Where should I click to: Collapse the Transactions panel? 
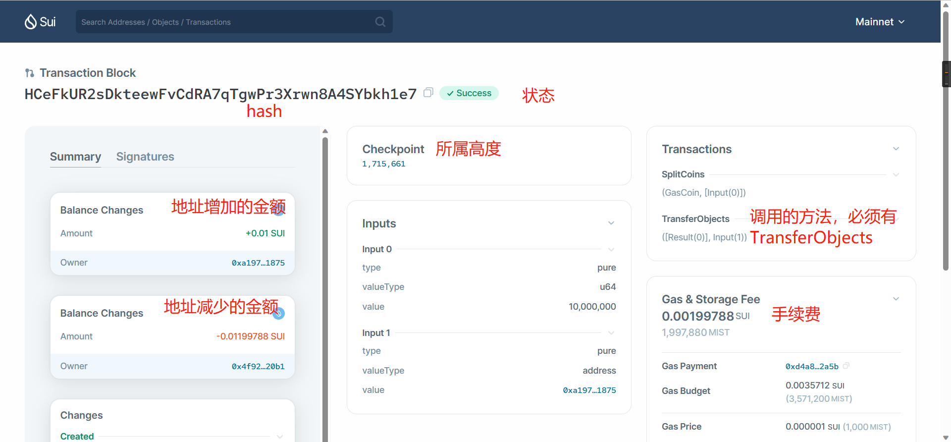(x=896, y=149)
